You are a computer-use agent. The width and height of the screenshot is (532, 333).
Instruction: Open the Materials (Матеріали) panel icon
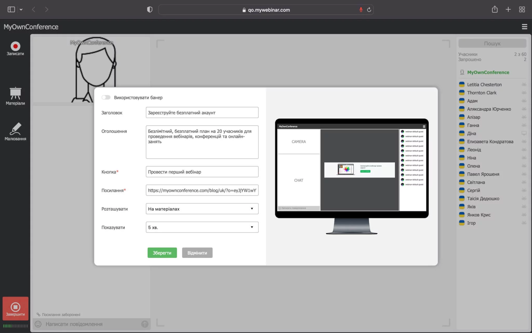click(x=15, y=93)
